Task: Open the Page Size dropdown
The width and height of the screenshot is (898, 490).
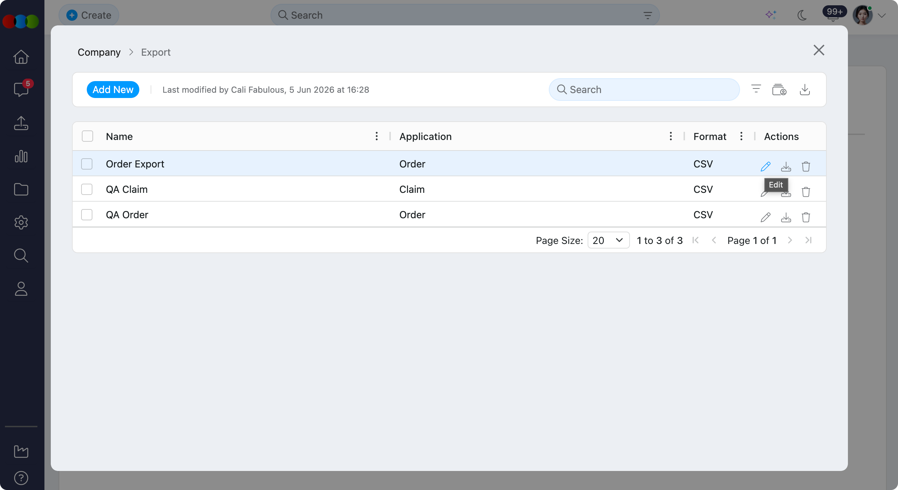Action: coord(608,240)
